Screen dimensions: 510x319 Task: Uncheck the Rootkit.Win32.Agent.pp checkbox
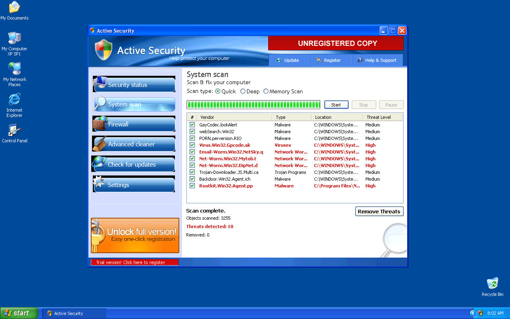(192, 186)
